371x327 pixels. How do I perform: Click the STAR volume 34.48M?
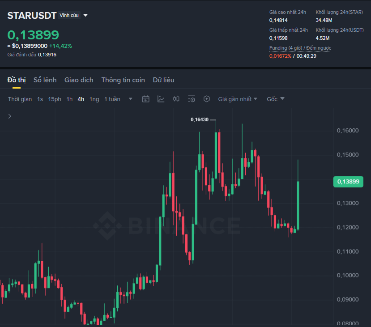coord(324,20)
